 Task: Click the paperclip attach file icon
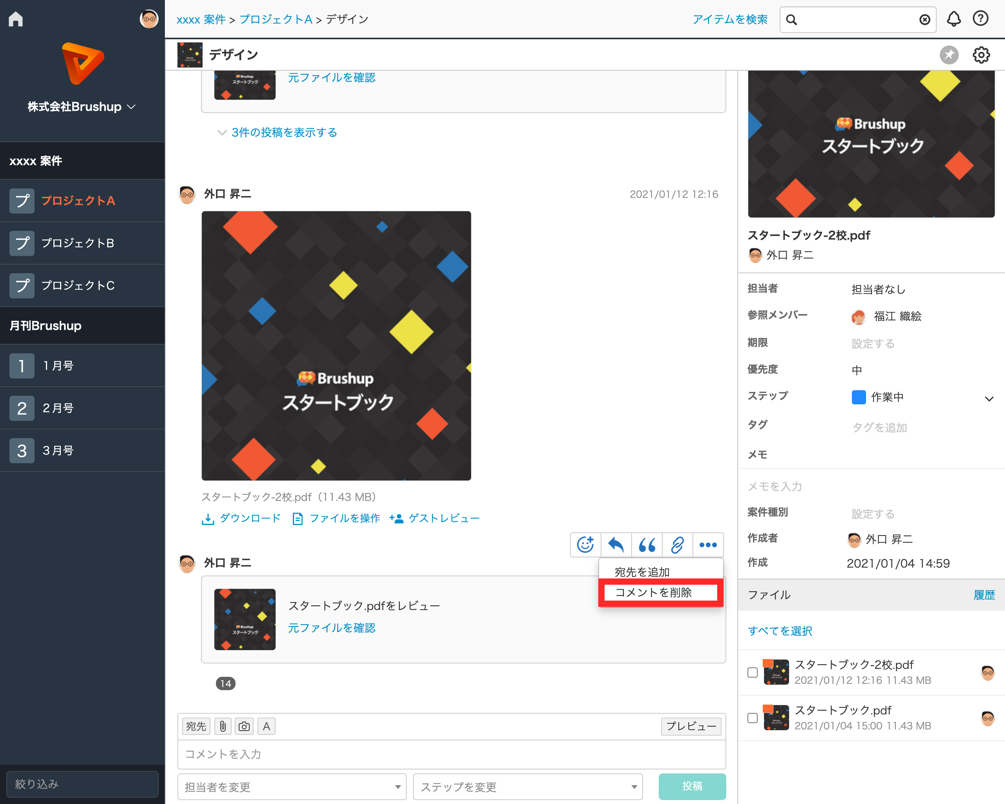[223, 726]
